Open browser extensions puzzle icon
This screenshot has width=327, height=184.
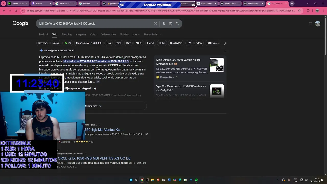(x=308, y=11)
